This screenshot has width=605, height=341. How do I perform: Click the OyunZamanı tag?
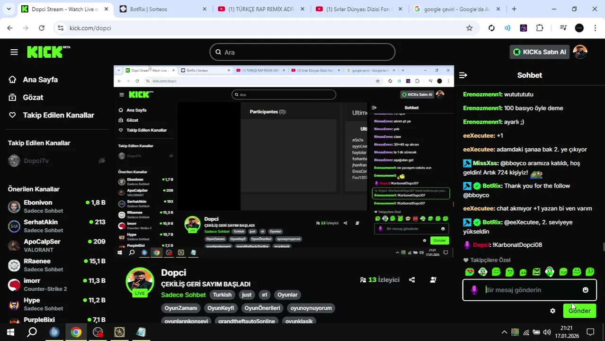coord(181,308)
